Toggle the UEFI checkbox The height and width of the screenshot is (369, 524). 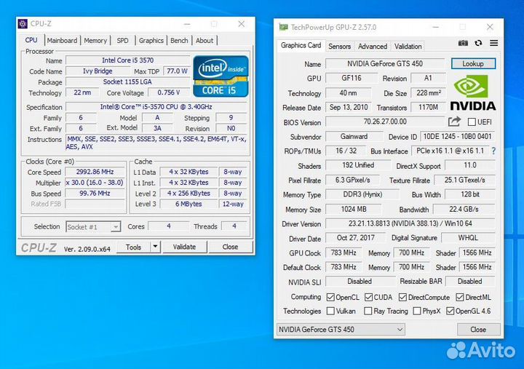(472, 122)
